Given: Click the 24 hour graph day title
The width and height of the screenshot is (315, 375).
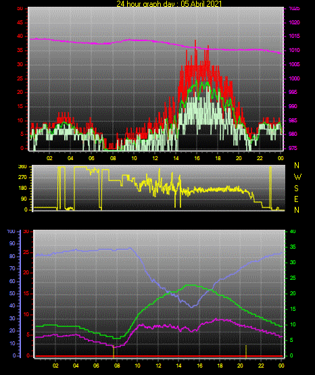Looking at the screenshot, I should (x=169, y=3).
